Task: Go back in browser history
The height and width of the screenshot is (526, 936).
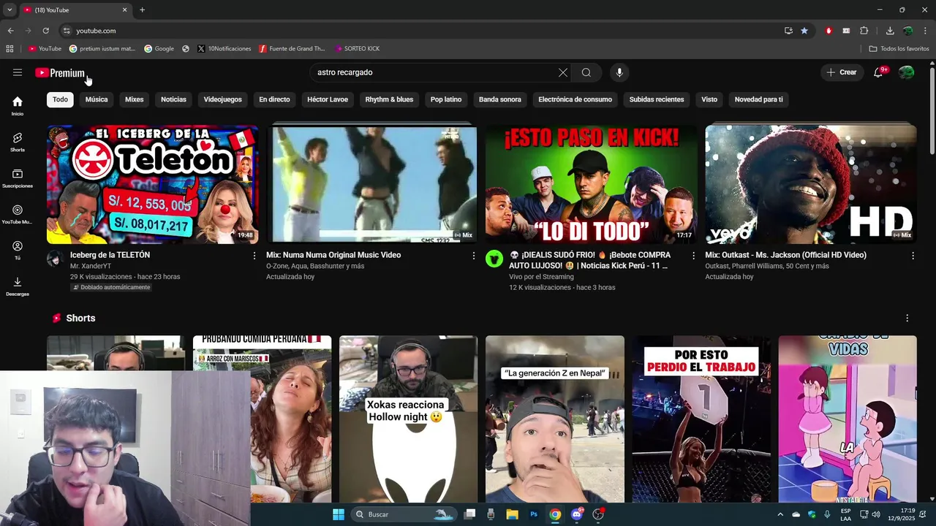Action: coord(10,31)
